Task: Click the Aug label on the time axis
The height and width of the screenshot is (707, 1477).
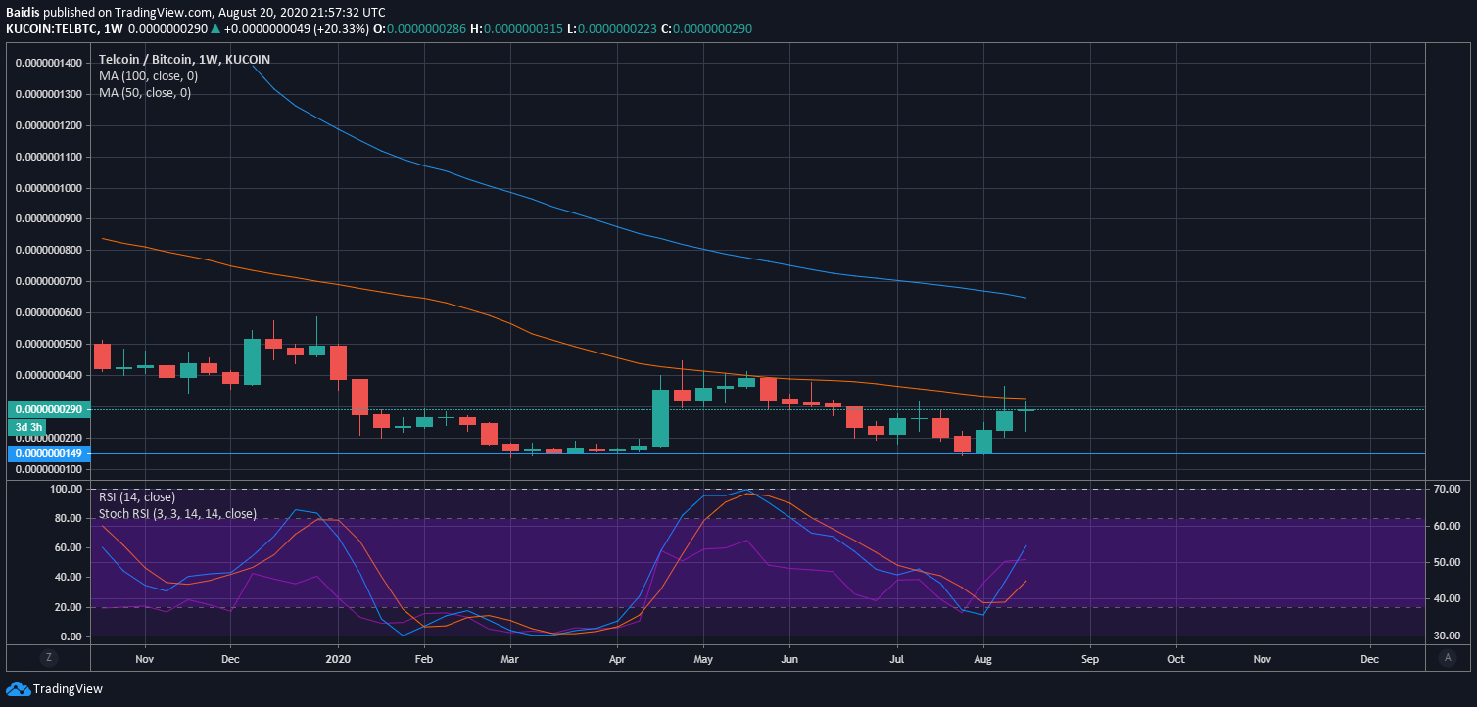Action: point(982,660)
